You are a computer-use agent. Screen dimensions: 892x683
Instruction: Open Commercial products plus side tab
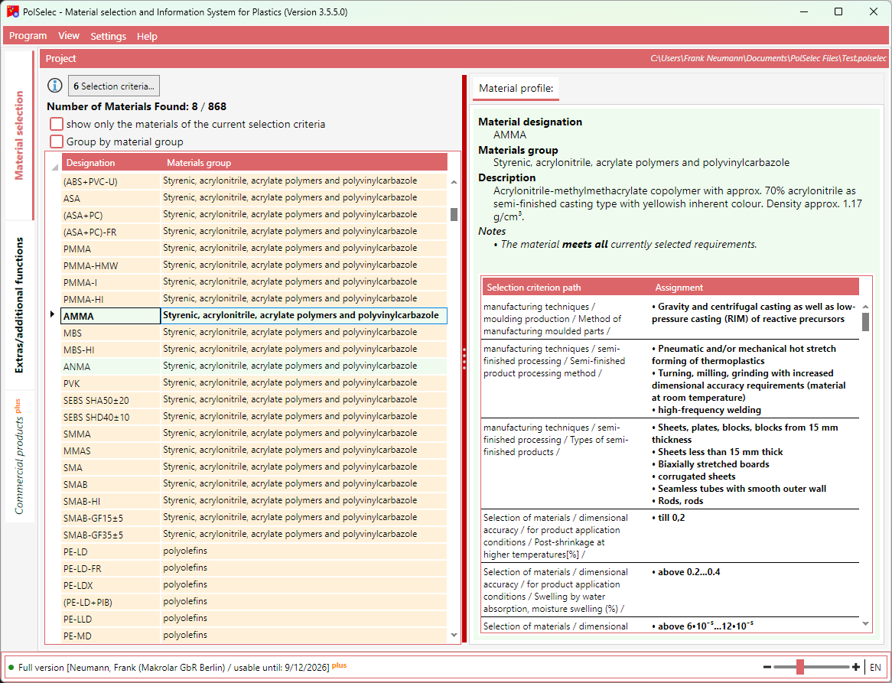point(19,456)
